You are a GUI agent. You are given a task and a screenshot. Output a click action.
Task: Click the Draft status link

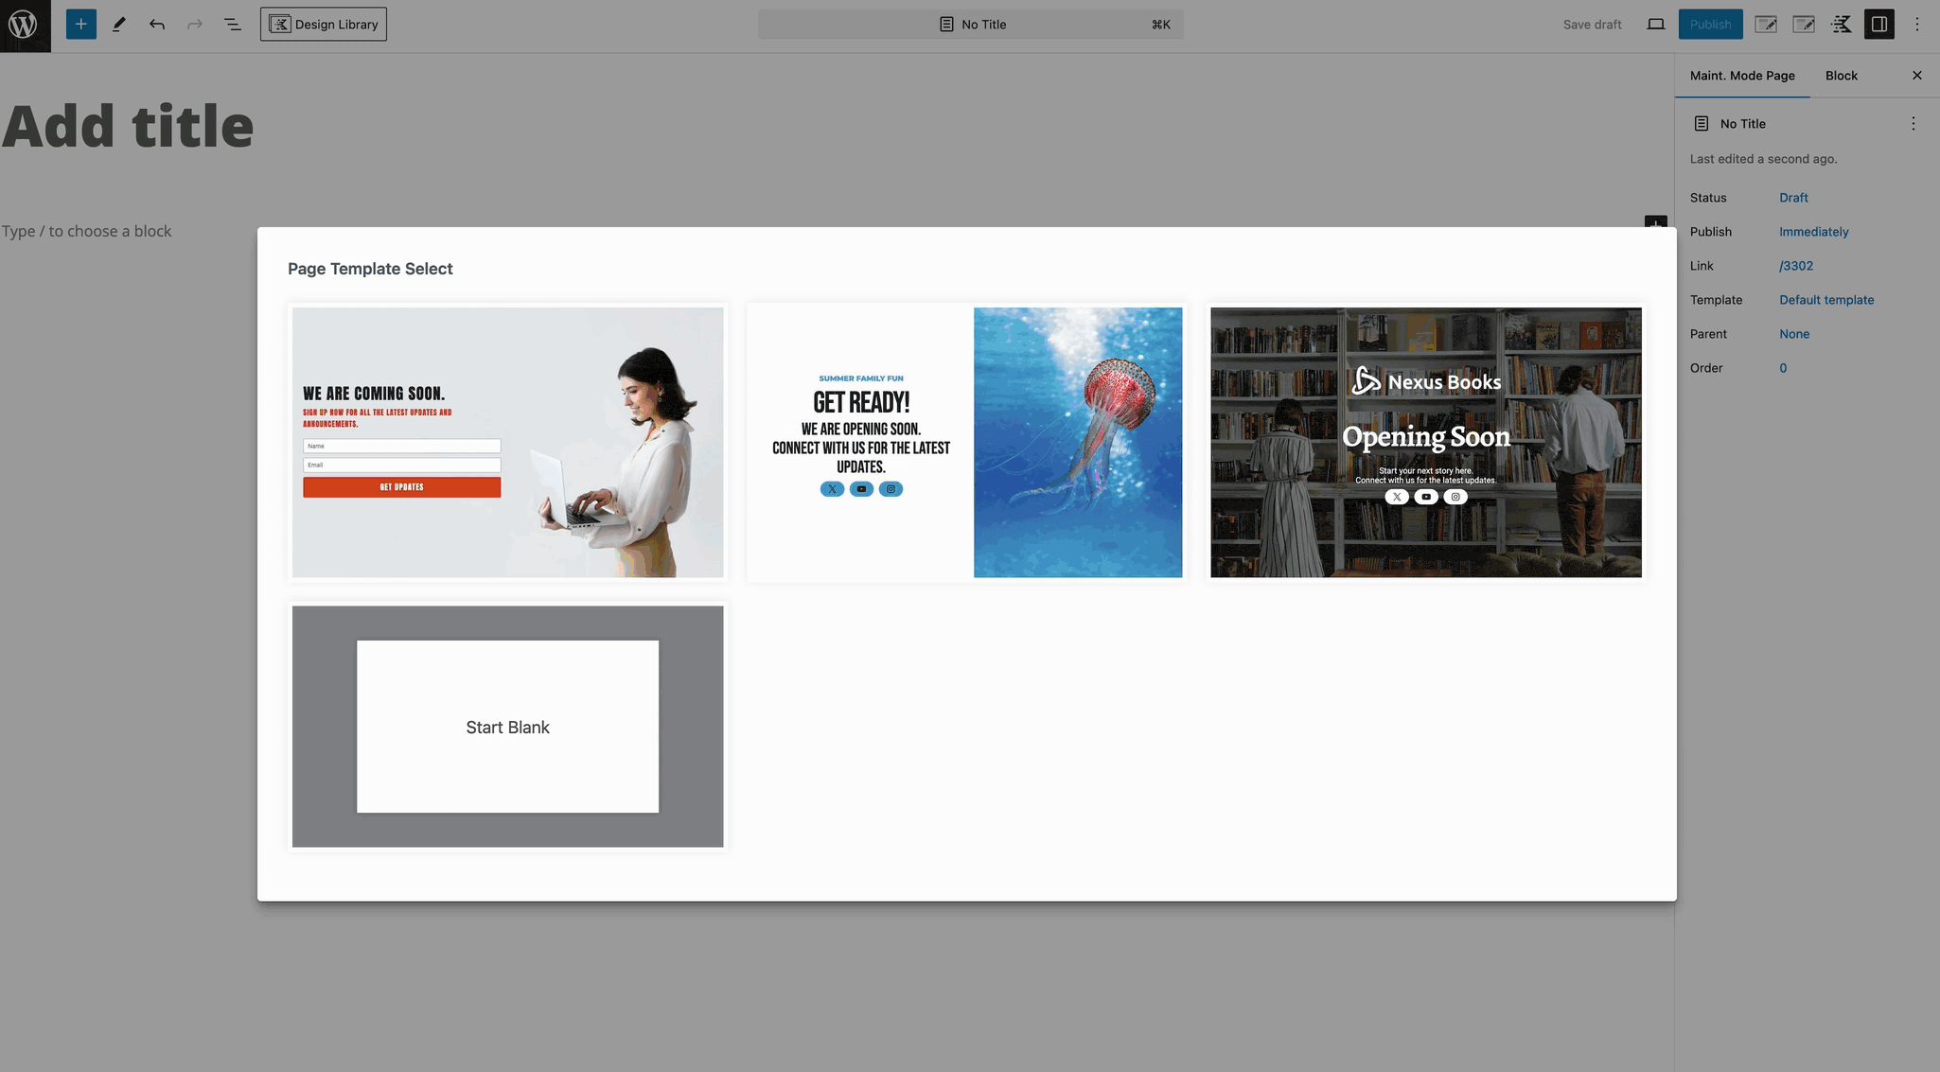(1792, 198)
